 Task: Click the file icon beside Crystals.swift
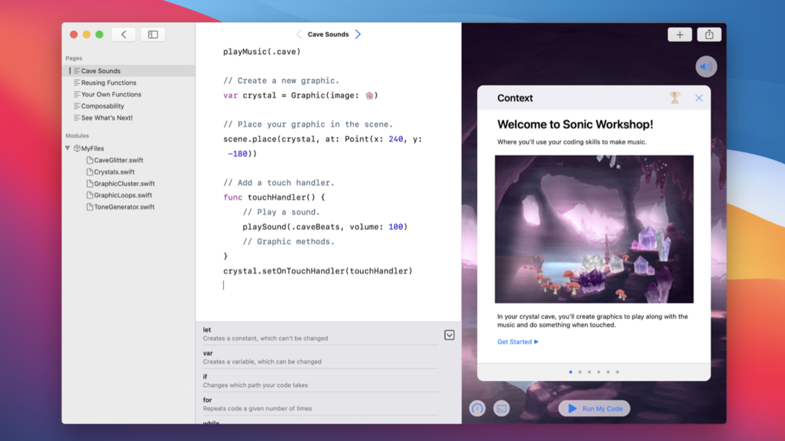click(89, 172)
